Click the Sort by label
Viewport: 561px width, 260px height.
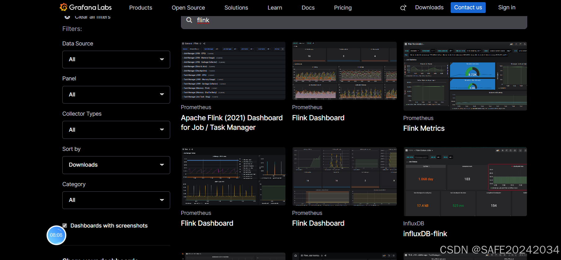click(x=71, y=149)
